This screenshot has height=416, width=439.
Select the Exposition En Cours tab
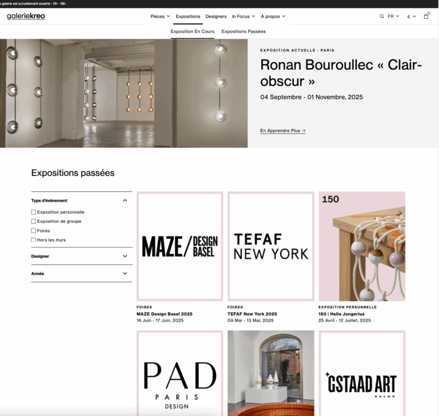pos(192,31)
